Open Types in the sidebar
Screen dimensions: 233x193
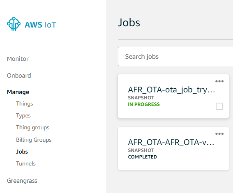pos(23,116)
